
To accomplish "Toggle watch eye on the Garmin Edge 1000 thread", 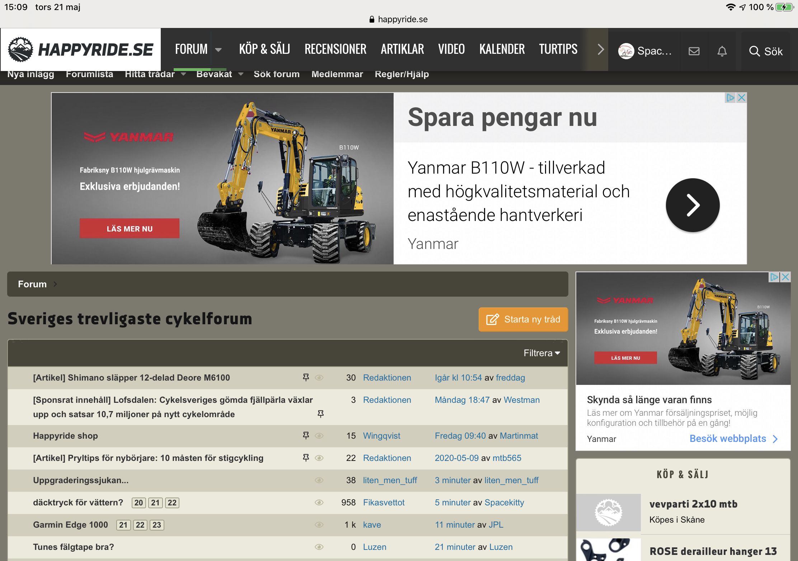I will pyautogui.click(x=319, y=525).
